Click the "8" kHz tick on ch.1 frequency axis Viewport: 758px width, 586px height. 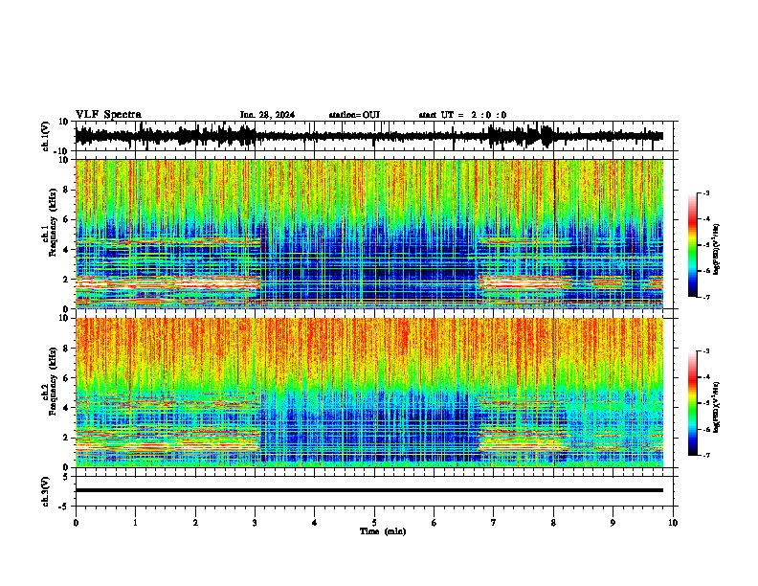click(x=66, y=190)
